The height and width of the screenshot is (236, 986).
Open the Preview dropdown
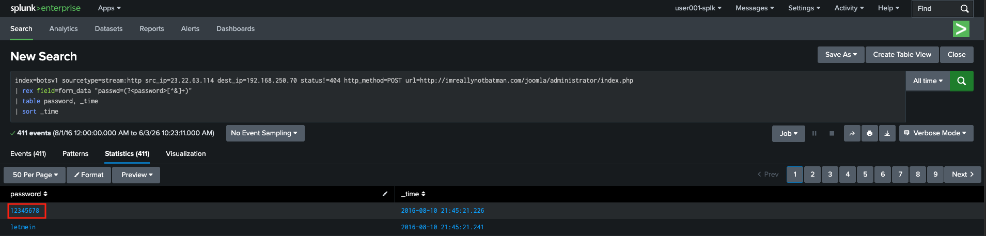137,175
